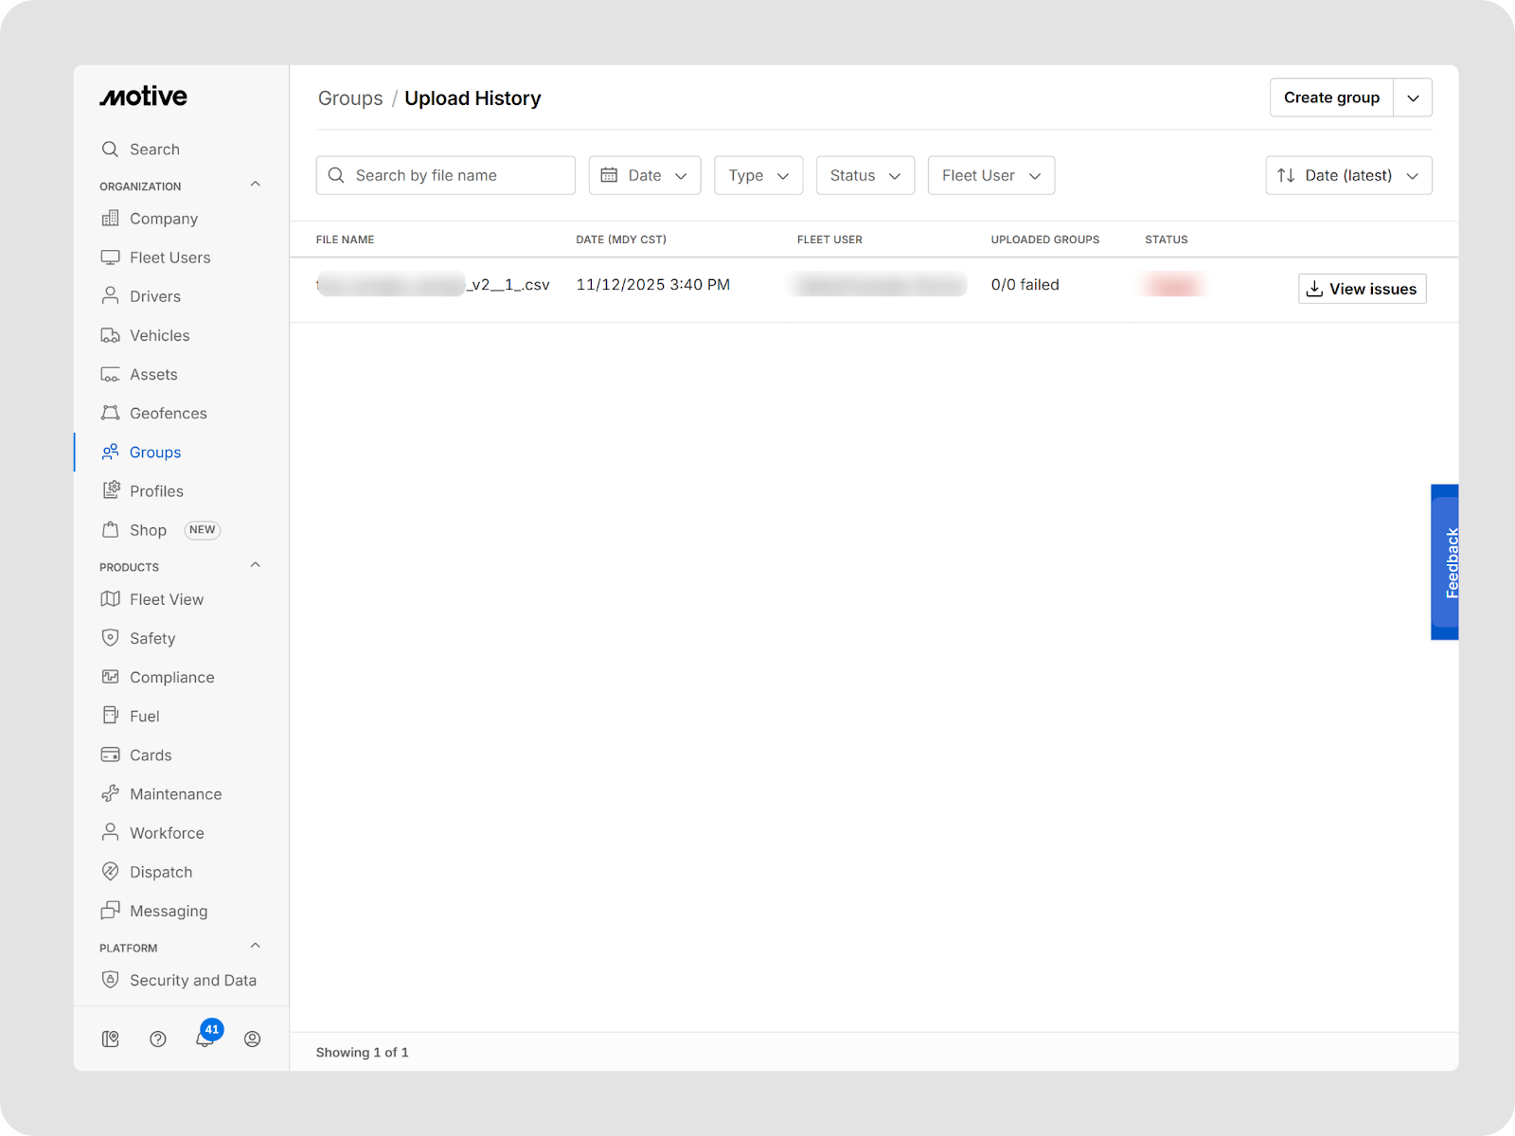Viewport: 1515px width, 1136px height.
Task: Click the View issues button
Action: pos(1362,290)
